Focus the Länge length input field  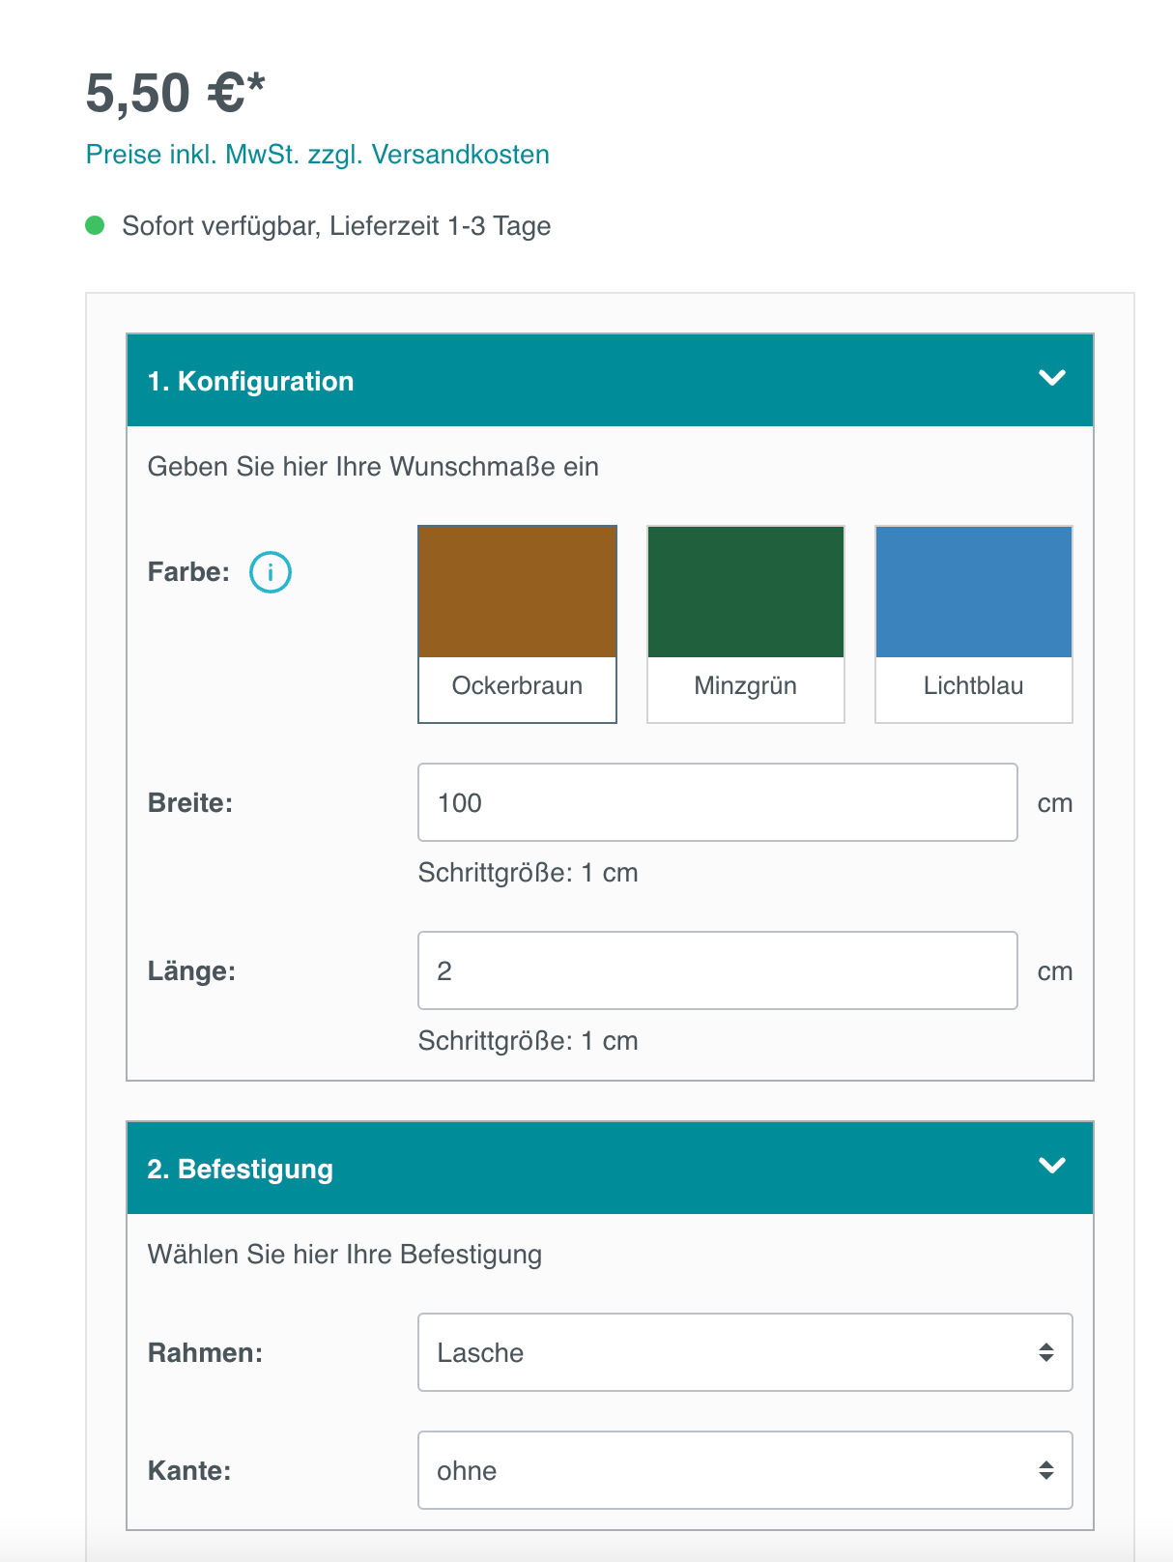[717, 970]
